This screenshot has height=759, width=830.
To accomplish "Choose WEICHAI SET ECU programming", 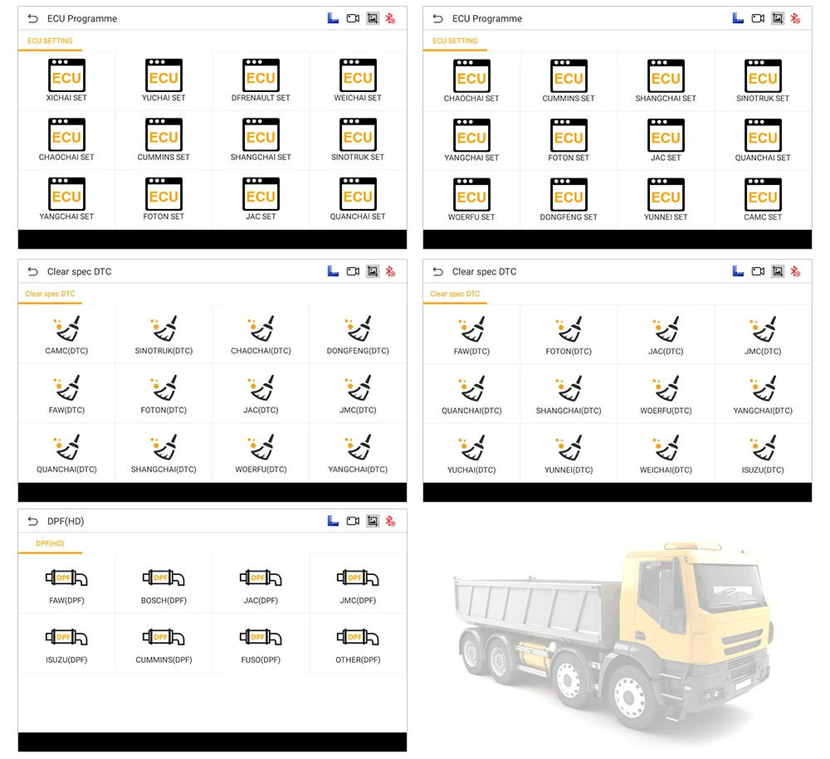I will click(358, 80).
